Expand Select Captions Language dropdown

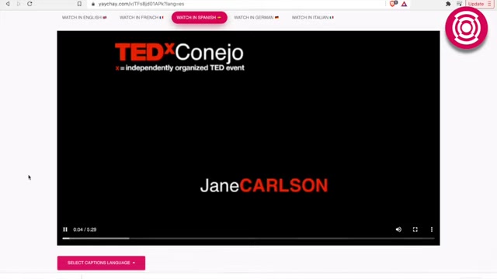point(101,263)
